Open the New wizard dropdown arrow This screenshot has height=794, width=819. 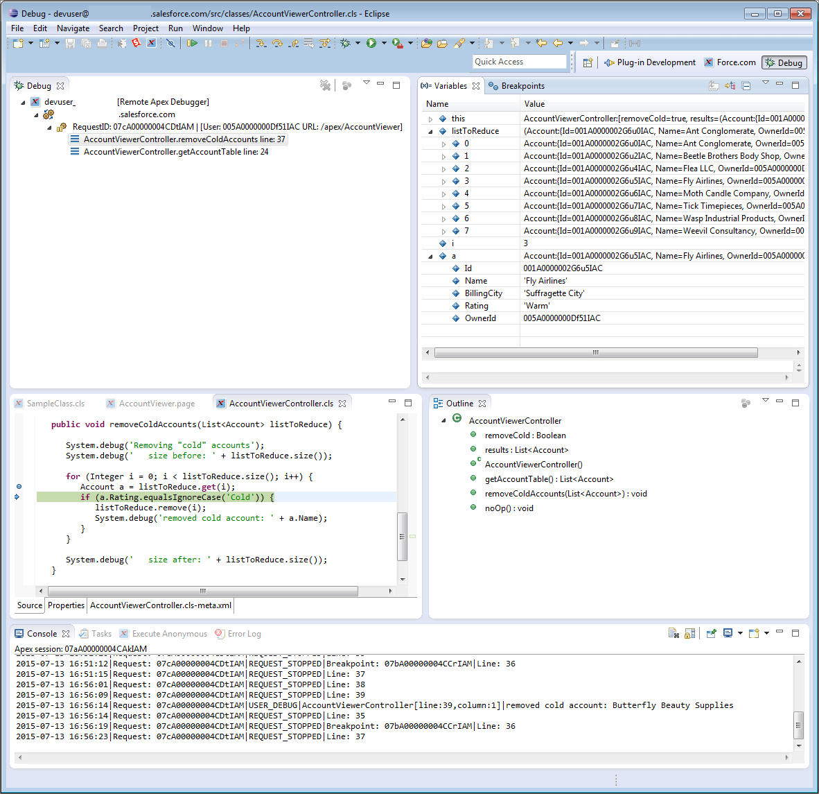tap(30, 44)
